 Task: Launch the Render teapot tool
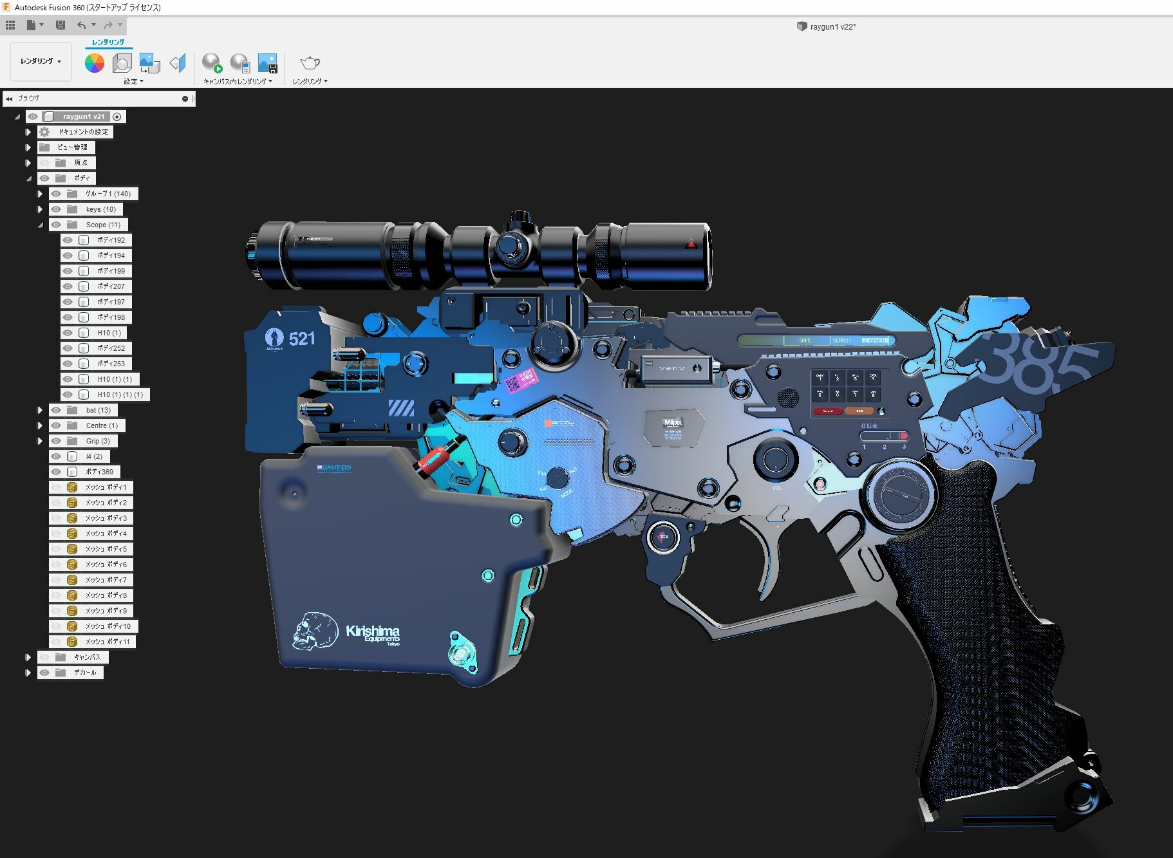(310, 63)
